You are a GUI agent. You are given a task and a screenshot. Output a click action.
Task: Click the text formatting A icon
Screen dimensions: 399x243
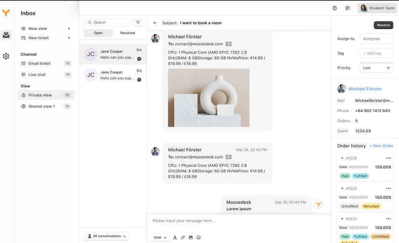[175, 237]
